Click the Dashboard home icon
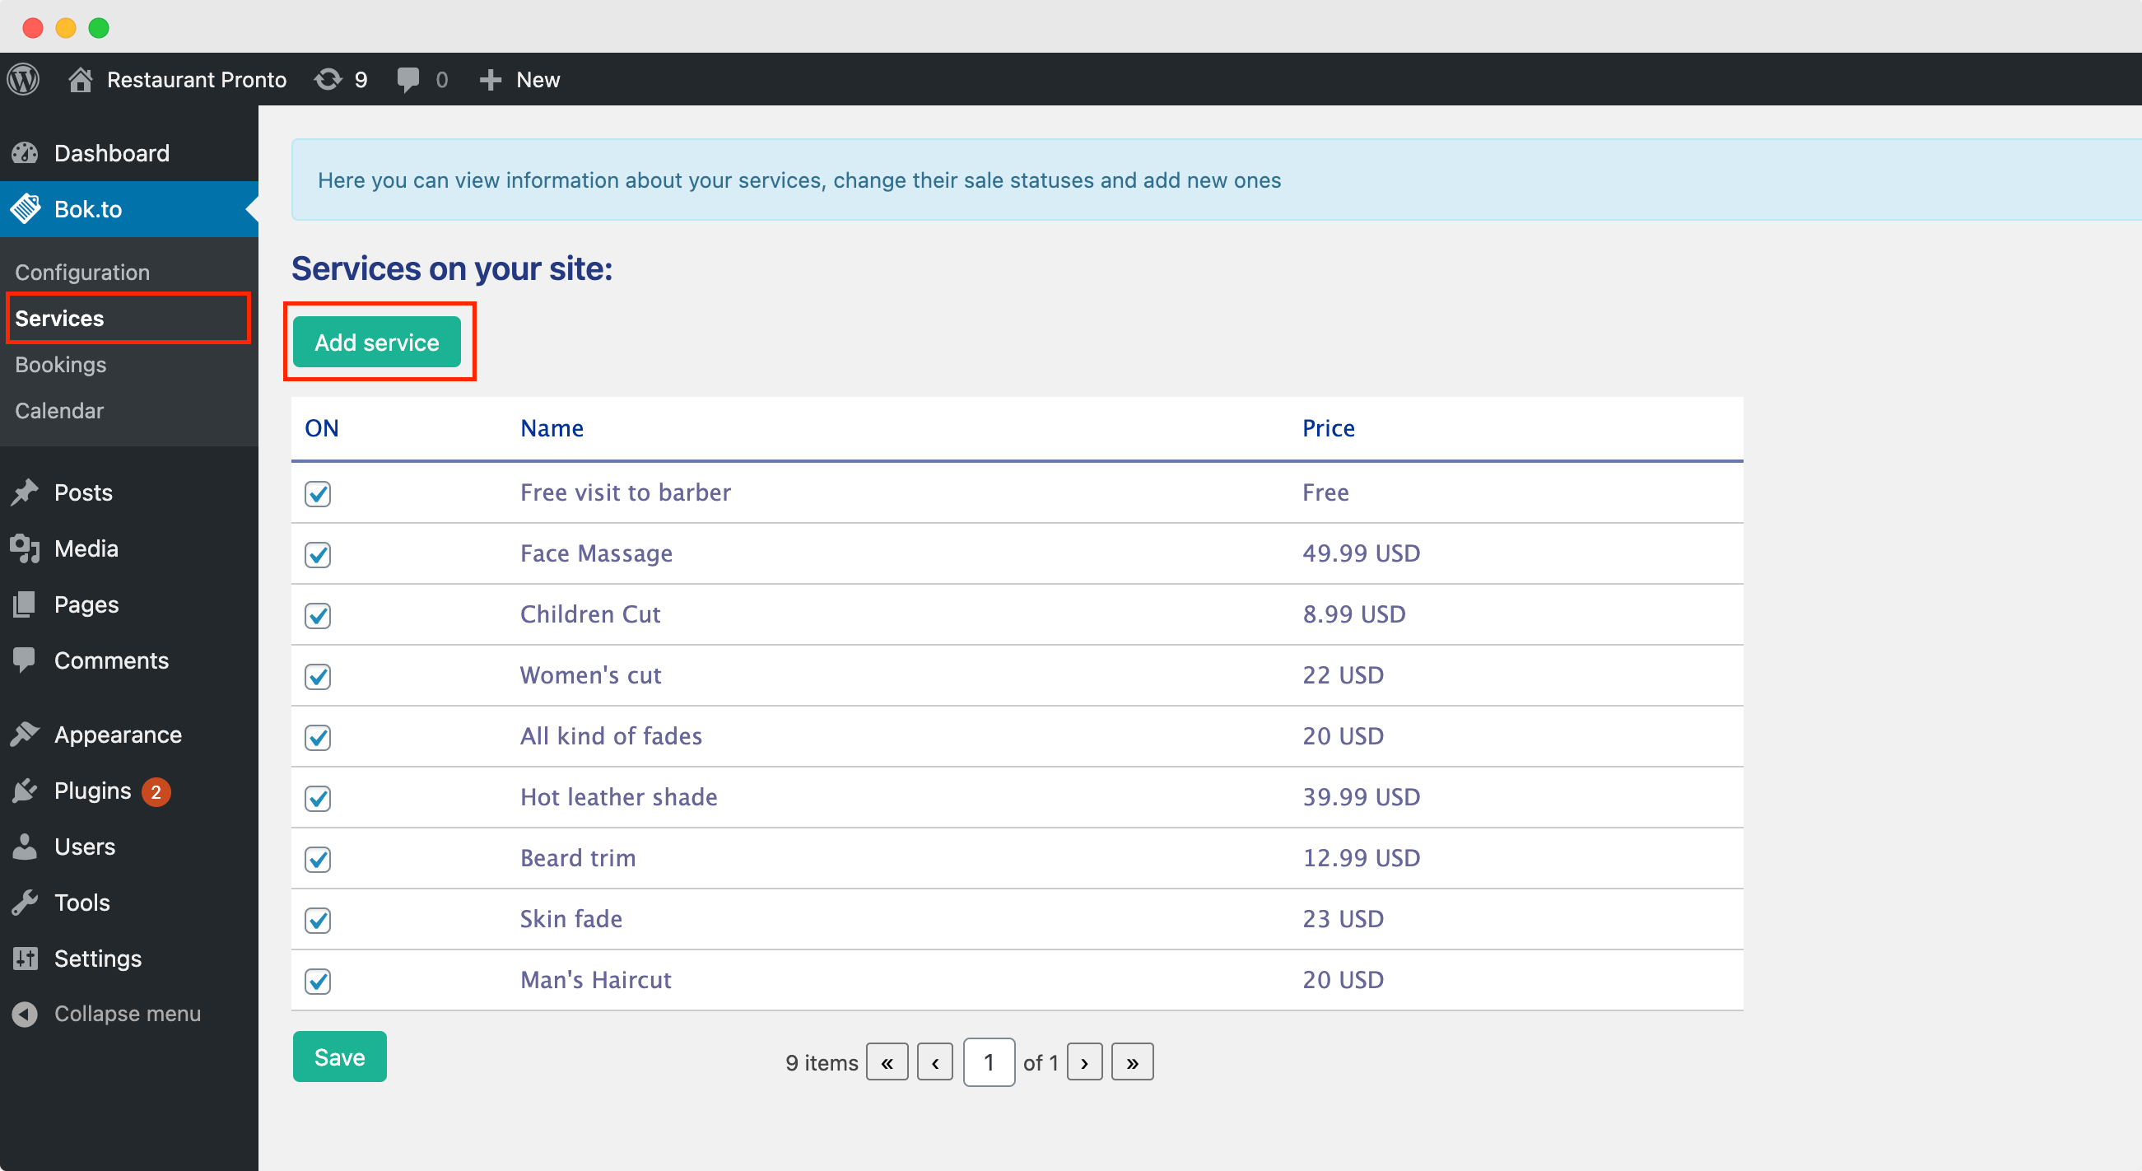The height and width of the screenshot is (1171, 2142). click(26, 152)
